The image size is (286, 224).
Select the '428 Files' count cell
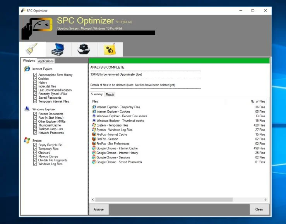coord(259,125)
